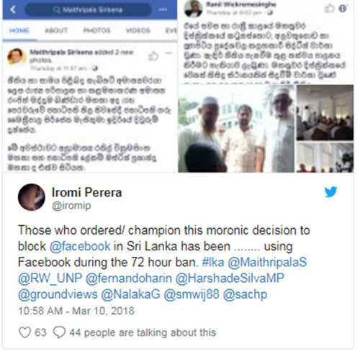The height and width of the screenshot is (354, 360).
Task: Open the @facebook mention link
Action: click(x=80, y=246)
